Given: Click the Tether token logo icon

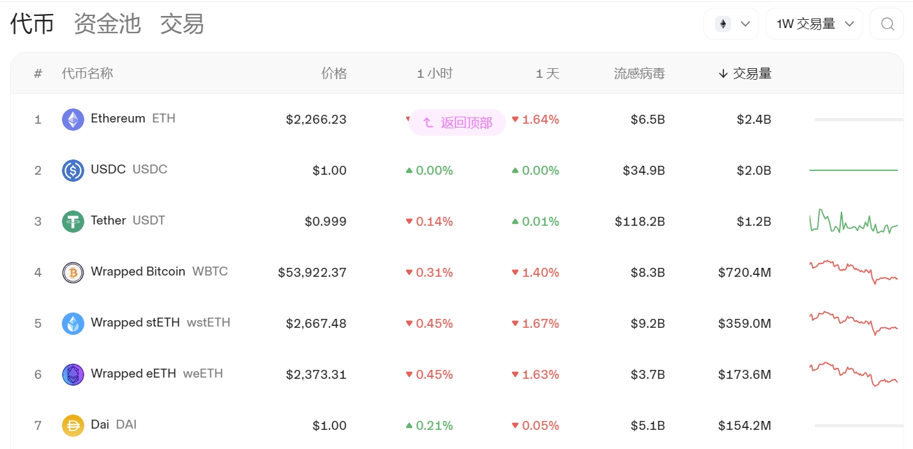Looking at the screenshot, I should (73, 221).
